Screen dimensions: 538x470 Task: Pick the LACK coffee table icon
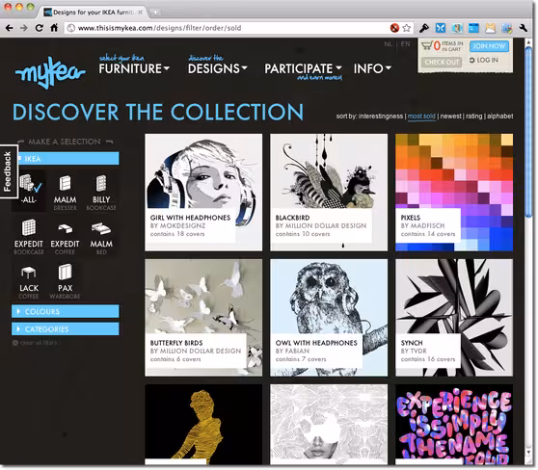pyautogui.click(x=29, y=280)
